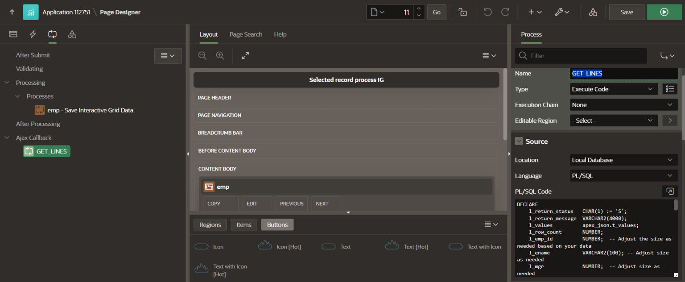Open the Location dropdown showing Local Database
The image size is (685, 282).
(623, 160)
